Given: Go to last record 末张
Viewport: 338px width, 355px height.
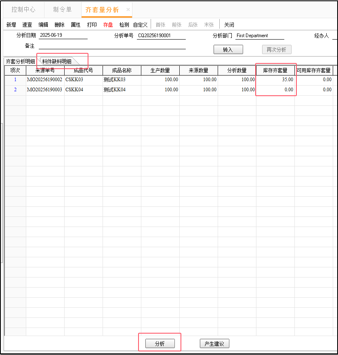Looking at the screenshot, I should (x=209, y=25).
